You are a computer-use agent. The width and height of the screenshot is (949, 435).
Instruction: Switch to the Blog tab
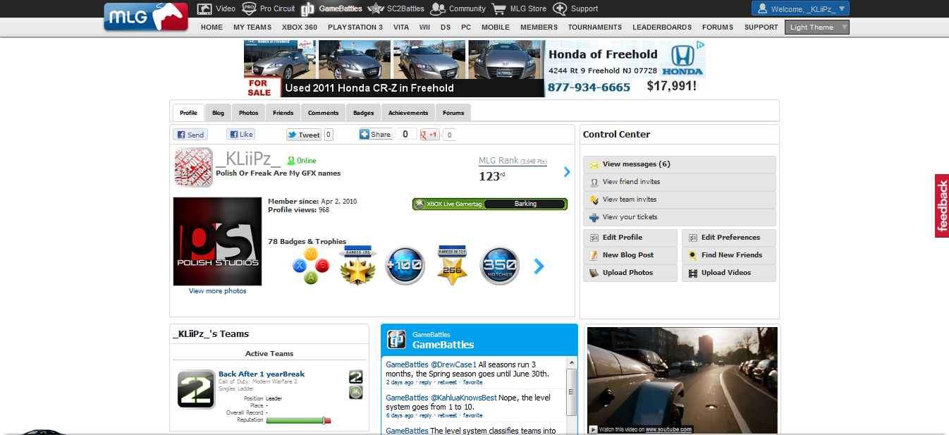tap(218, 113)
